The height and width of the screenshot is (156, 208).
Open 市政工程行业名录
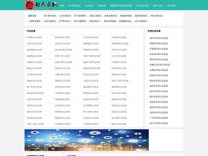coord(34,44)
